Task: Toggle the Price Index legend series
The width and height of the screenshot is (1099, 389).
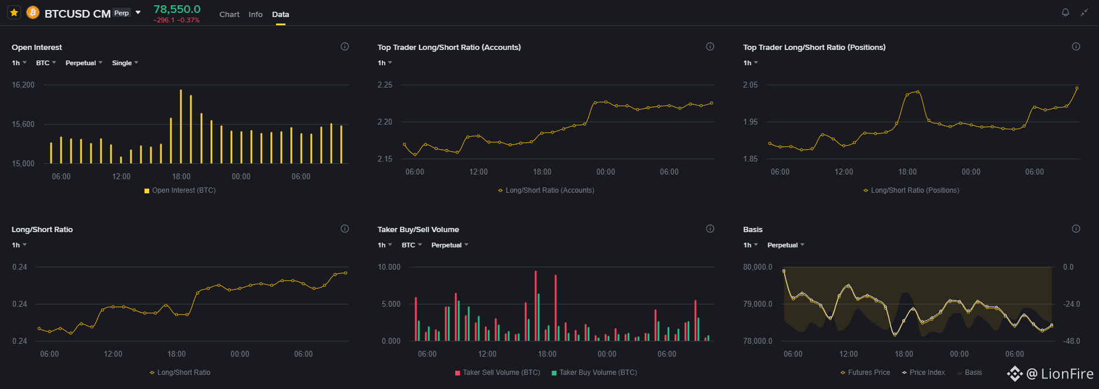Action: [x=923, y=373]
